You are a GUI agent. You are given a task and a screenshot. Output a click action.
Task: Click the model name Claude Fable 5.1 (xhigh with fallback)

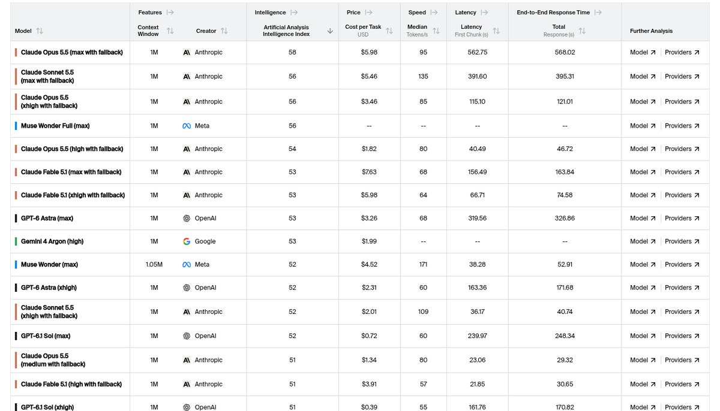(x=73, y=195)
